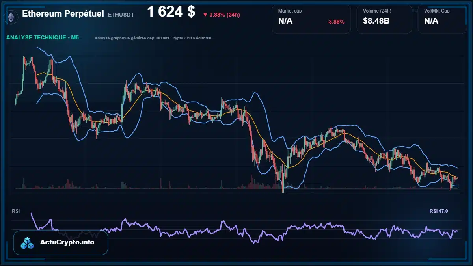Click the RSI label at left
The height and width of the screenshot is (266, 473).
pyautogui.click(x=16, y=211)
